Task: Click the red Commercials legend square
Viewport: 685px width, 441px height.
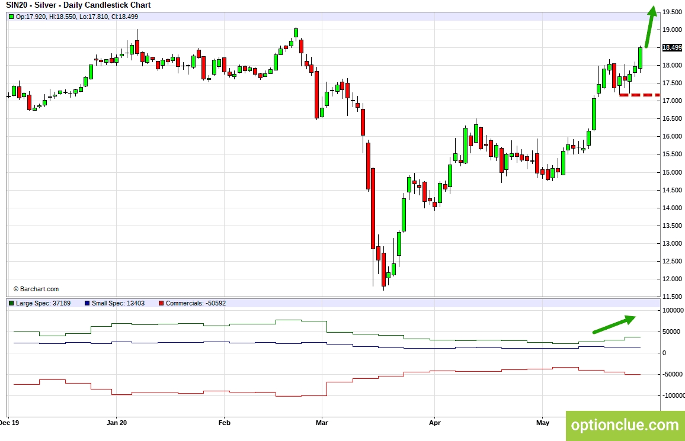Action: point(161,303)
